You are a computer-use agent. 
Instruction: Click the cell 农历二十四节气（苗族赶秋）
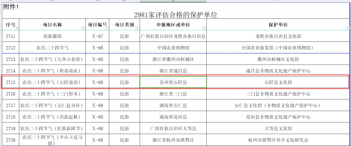52,117
